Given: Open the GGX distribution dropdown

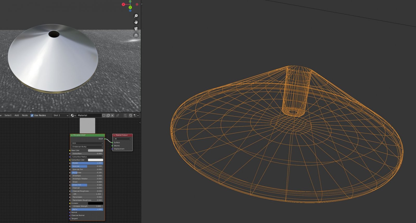Looking at the screenshot, I should point(87,143).
